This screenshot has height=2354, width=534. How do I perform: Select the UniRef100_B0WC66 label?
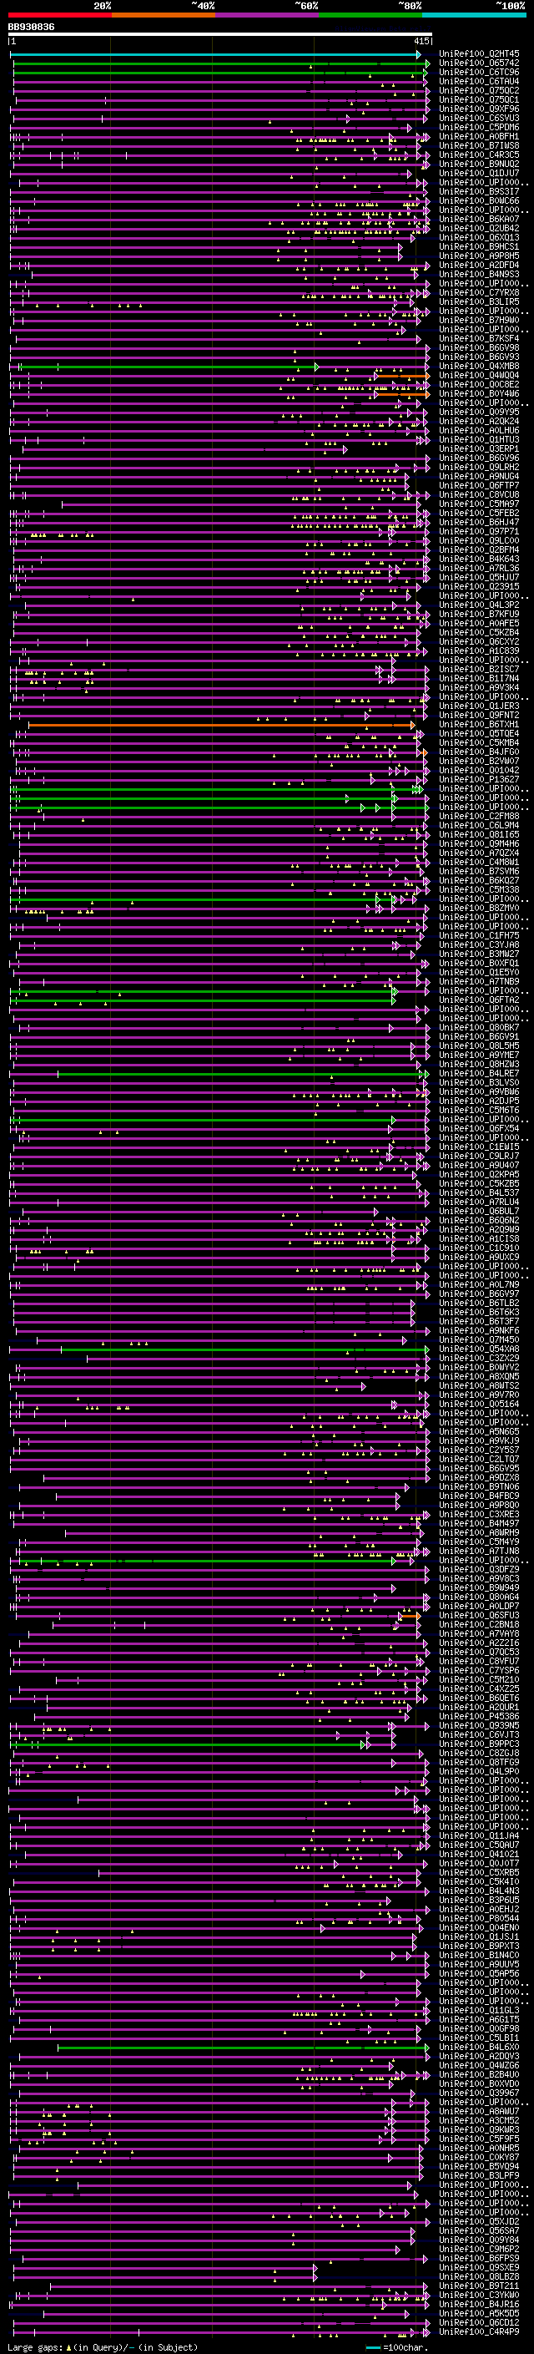tap(478, 201)
